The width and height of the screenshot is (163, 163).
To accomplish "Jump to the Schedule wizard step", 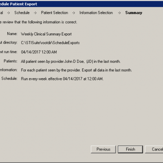I will (x=22, y=13).
